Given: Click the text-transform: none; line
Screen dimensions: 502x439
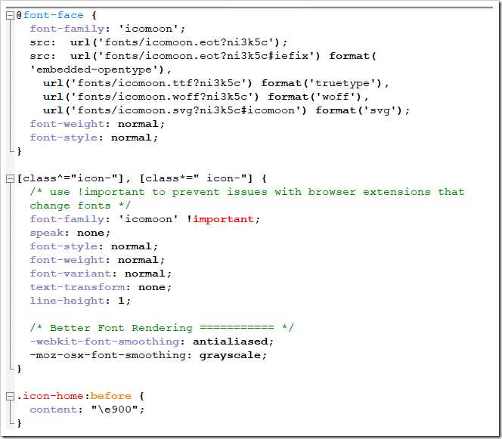Looking at the screenshot, I should 101,287.
